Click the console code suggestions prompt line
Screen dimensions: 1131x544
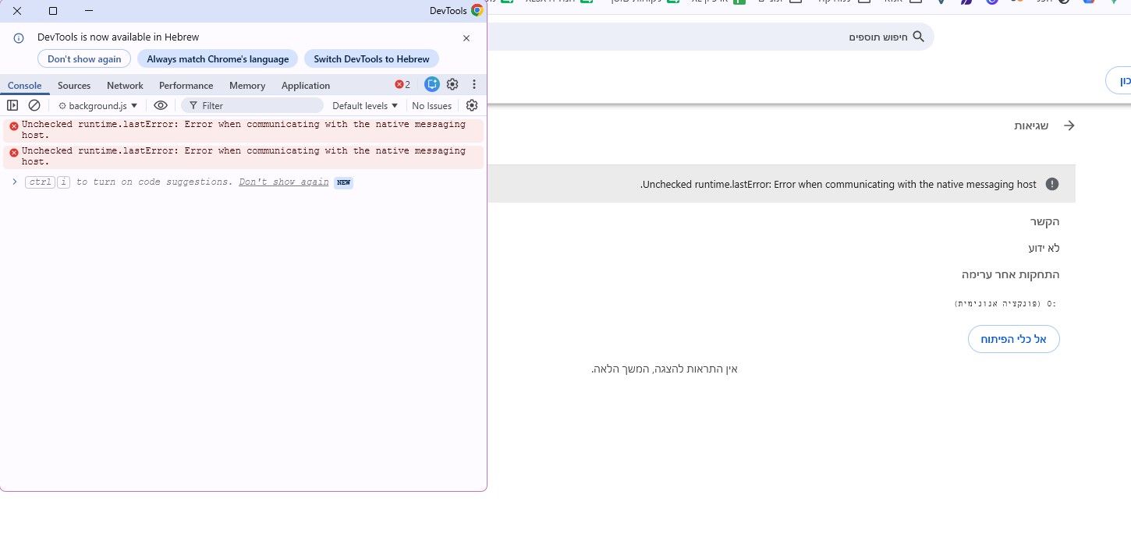coord(243,182)
